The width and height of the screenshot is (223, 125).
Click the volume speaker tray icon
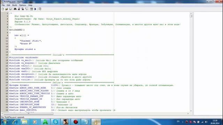tap(206, 122)
